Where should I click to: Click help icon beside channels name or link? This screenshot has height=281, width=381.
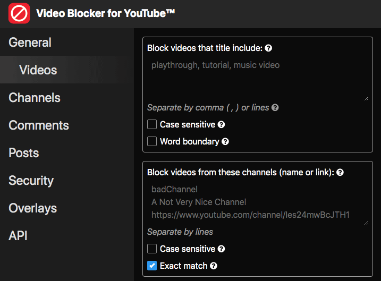pos(340,173)
